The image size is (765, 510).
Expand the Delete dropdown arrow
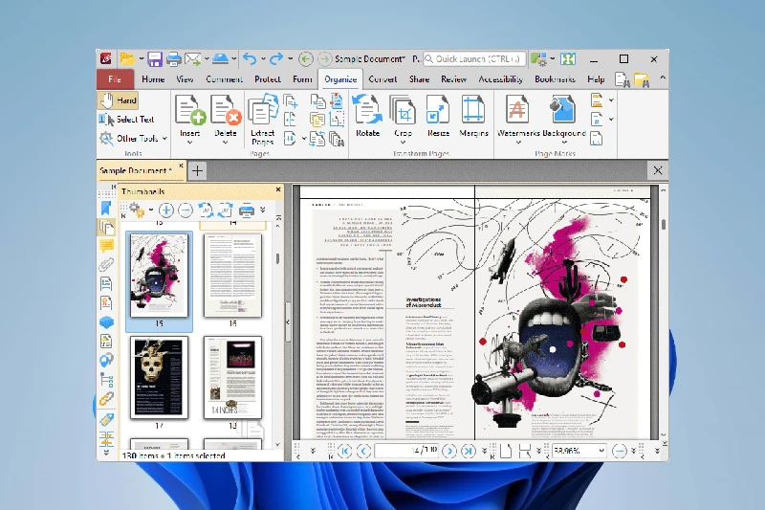(226, 143)
